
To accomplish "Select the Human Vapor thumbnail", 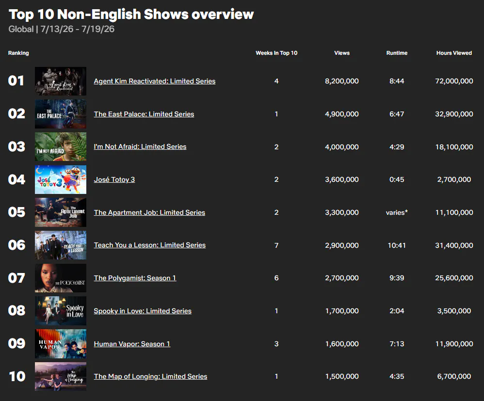I will [x=61, y=344].
